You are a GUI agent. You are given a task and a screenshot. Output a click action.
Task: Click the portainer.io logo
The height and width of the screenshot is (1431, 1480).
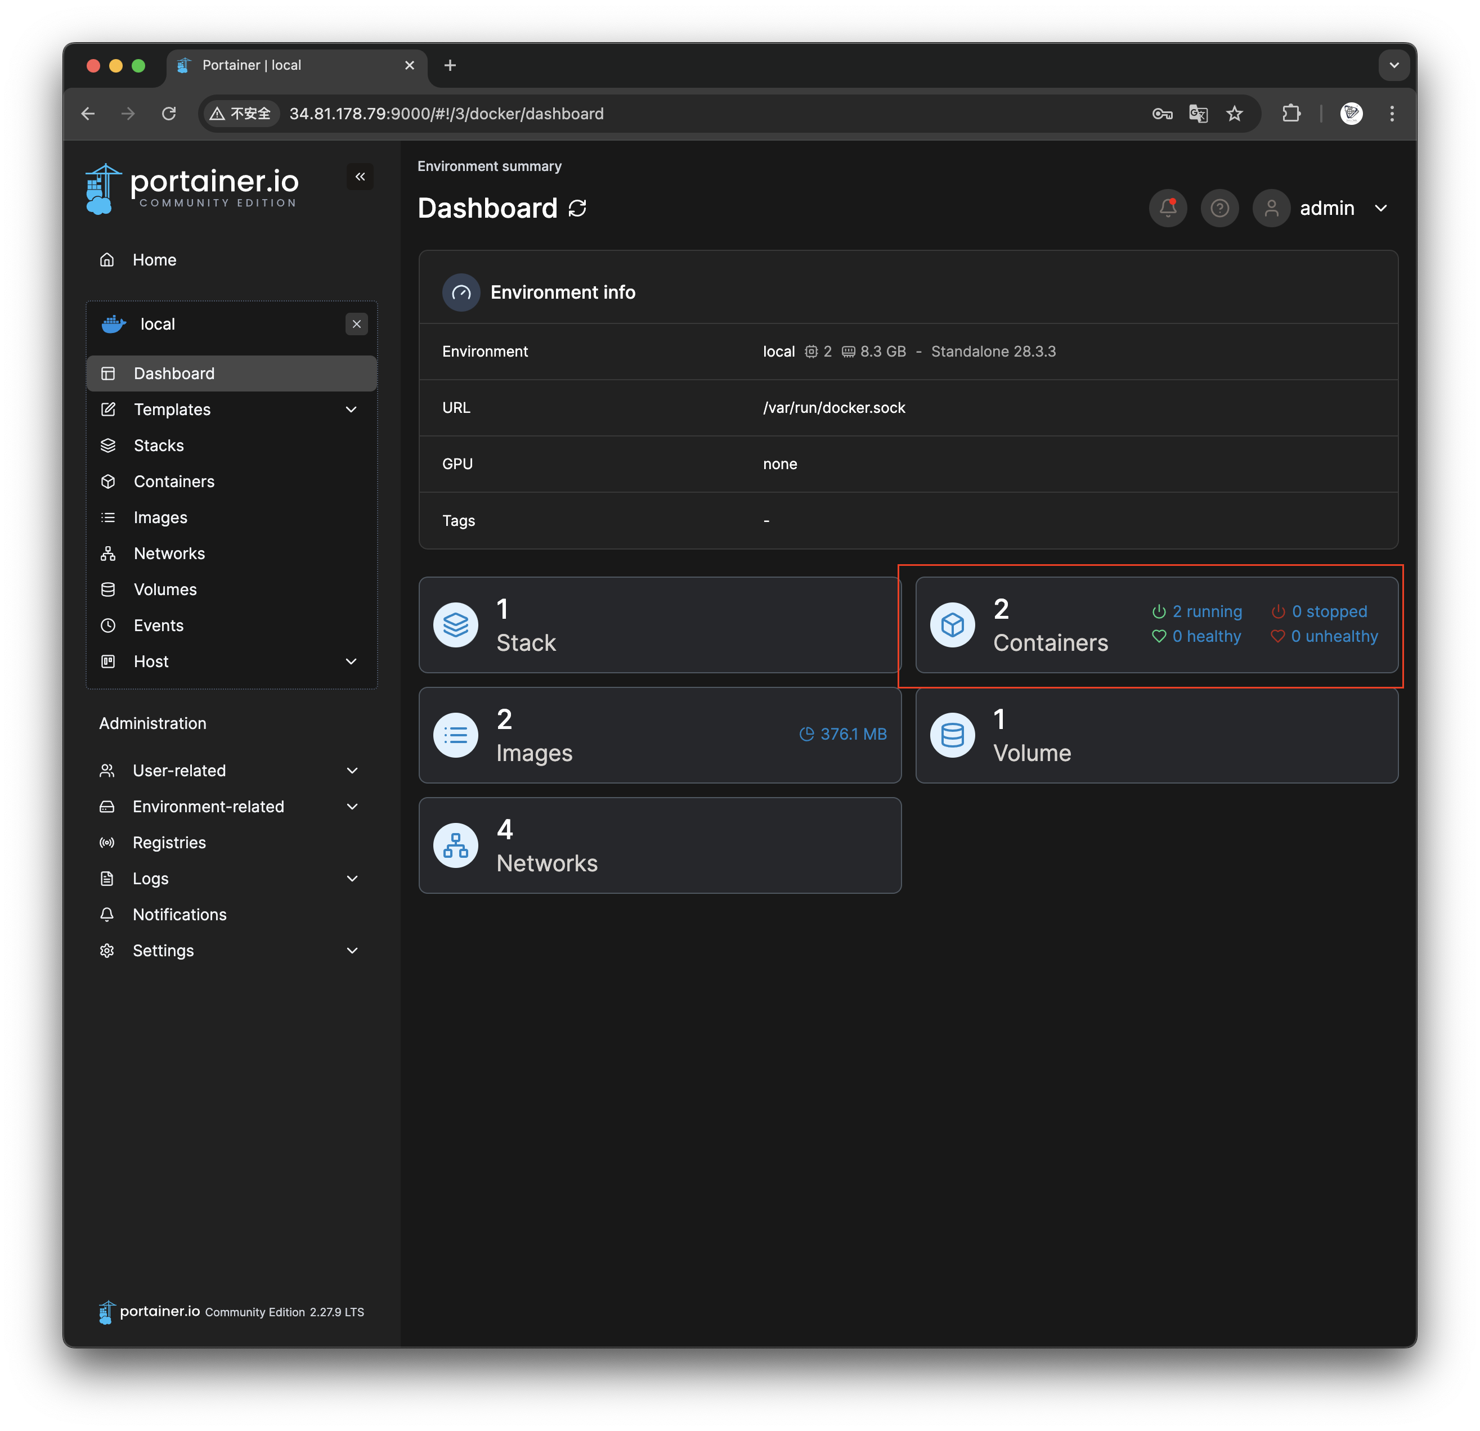click(x=192, y=188)
